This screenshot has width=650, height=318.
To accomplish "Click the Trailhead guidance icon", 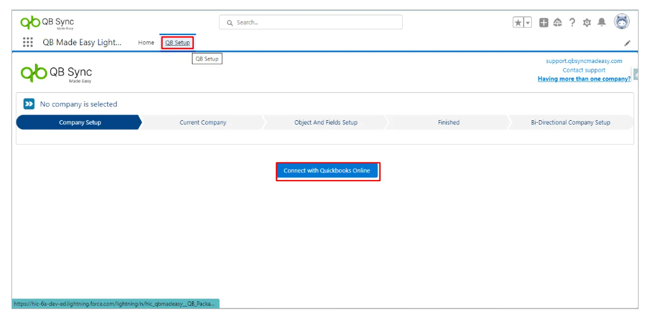I will (558, 23).
